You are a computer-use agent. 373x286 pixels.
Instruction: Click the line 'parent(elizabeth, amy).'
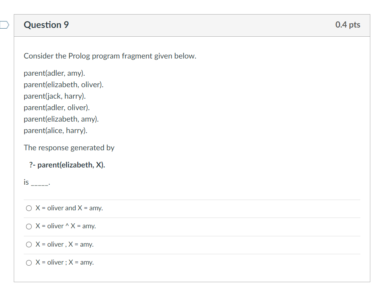(x=61, y=119)
